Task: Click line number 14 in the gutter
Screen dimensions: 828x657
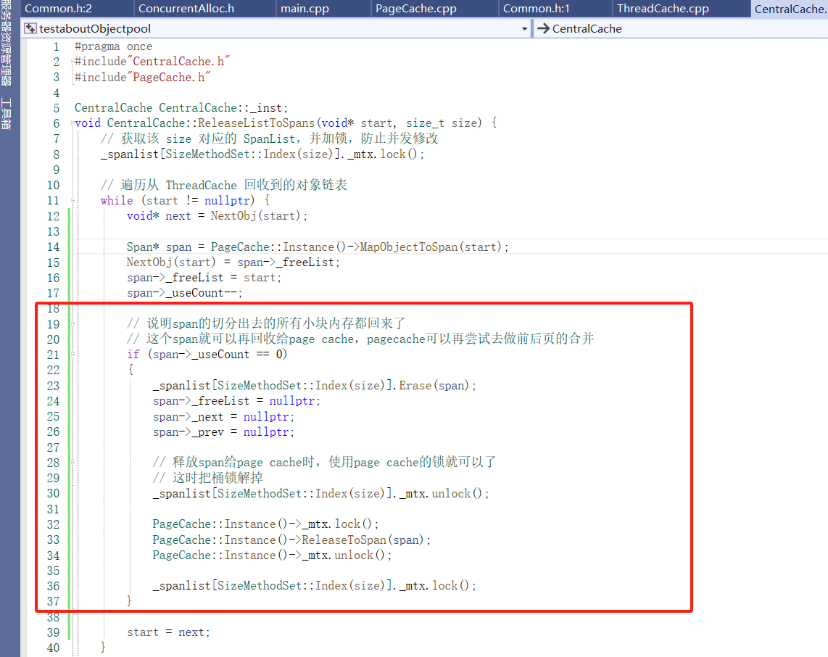Action: [x=54, y=247]
